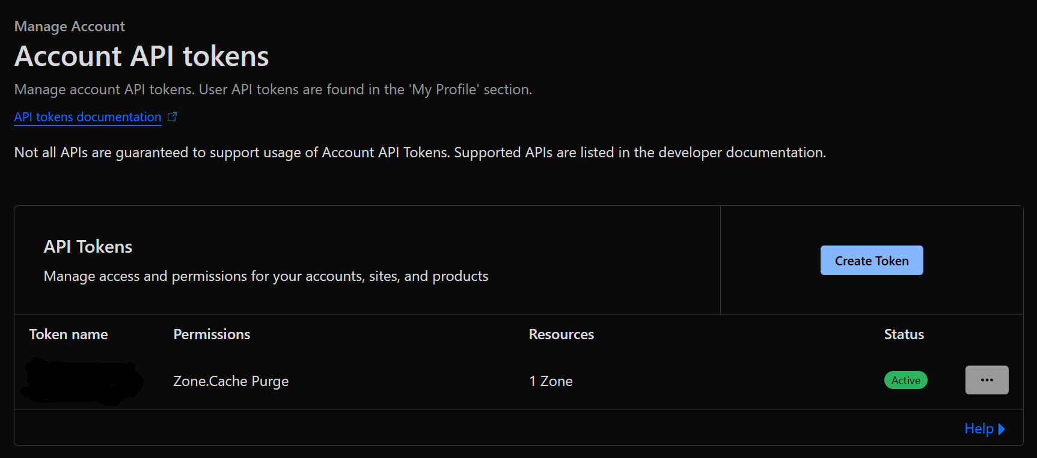The width and height of the screenshot is (1037, 458).
Task: Open the API tokens documentation link
Action: tap(88, 117)
